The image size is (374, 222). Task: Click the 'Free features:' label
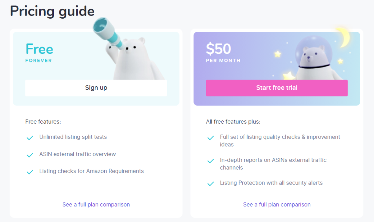click(43, 121)
